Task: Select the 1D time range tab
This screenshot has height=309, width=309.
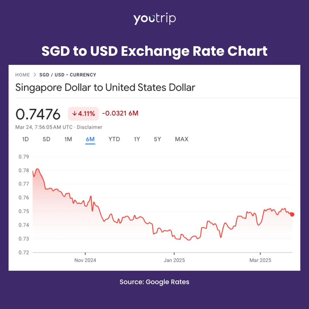Action: [25, 139]
